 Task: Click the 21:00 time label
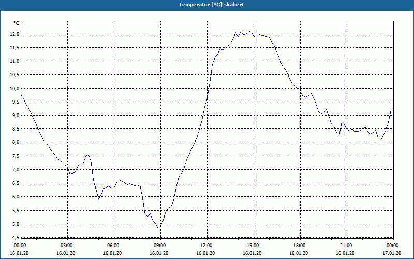[x=346, y=246]
